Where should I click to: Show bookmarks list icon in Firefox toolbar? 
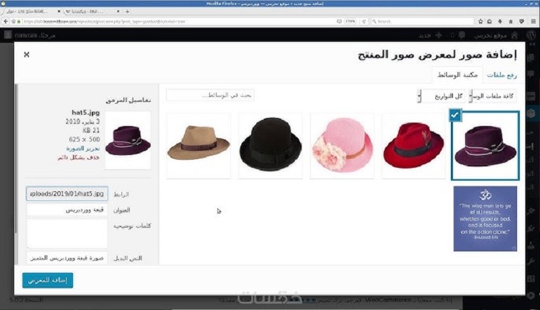point(489,22)
